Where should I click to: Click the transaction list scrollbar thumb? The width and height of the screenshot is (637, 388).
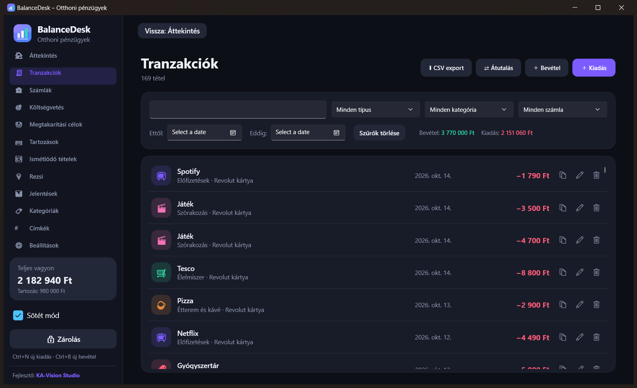tap(605, 170)
